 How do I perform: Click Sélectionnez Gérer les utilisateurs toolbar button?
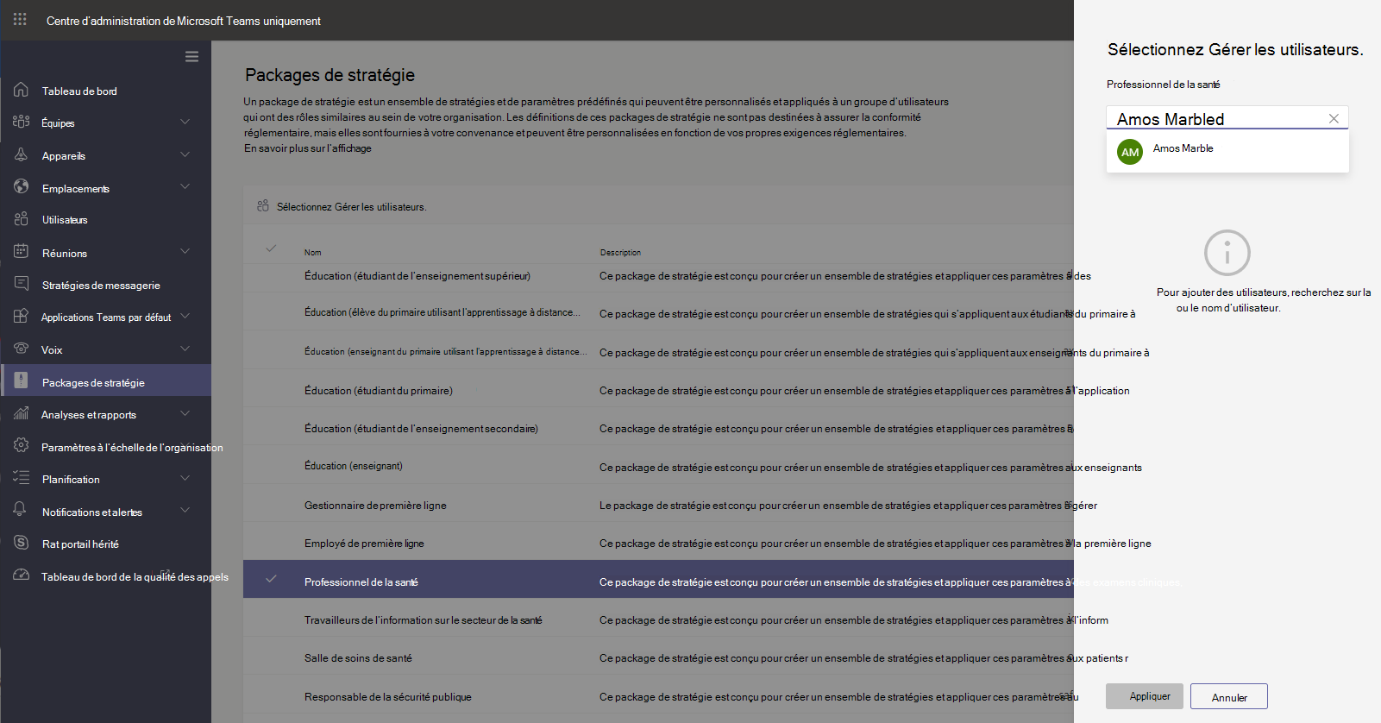pos(342,207)
